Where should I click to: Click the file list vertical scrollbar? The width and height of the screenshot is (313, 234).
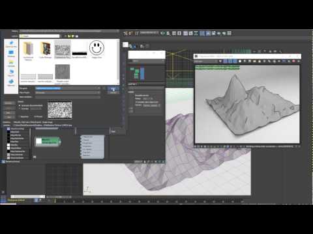[x=119, y=62]
